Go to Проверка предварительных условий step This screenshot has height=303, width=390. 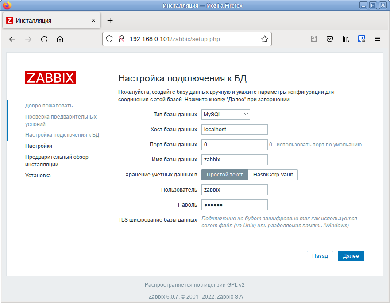click(x=61, y=120)
